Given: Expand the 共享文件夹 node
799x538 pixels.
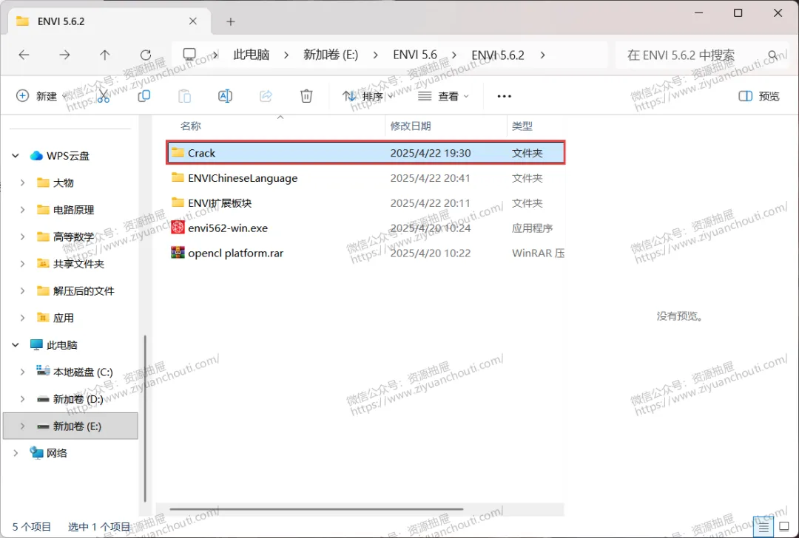Looking at the screenshot, I should [22, 264].
